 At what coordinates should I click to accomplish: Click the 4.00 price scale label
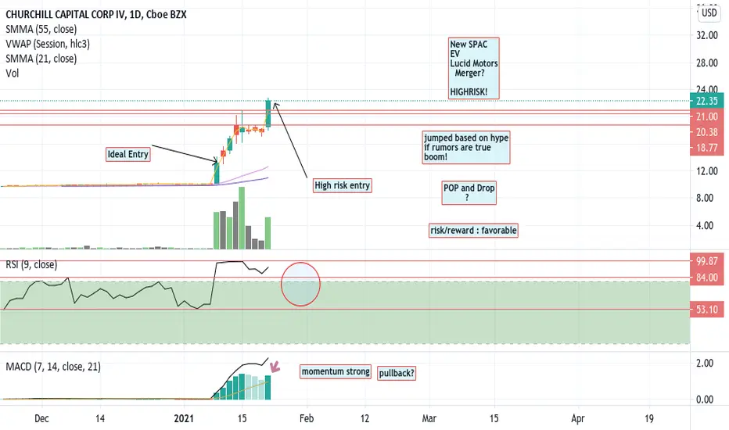point(706,225)
